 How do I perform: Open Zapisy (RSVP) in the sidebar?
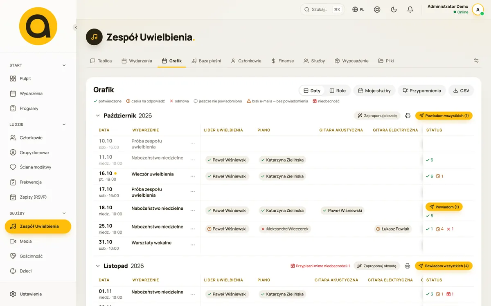38,197
